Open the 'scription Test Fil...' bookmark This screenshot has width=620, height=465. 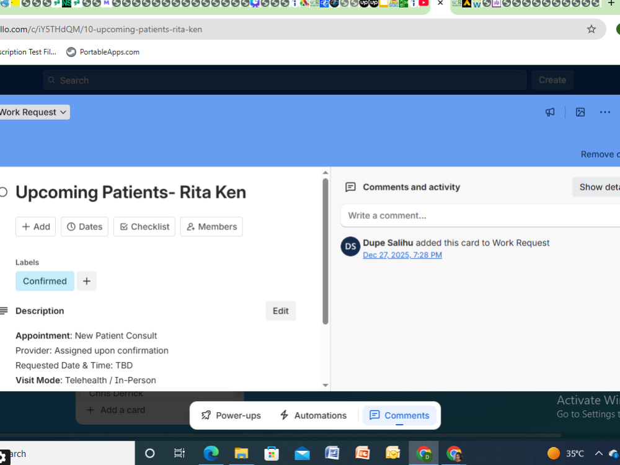click(x=28, y=52)
